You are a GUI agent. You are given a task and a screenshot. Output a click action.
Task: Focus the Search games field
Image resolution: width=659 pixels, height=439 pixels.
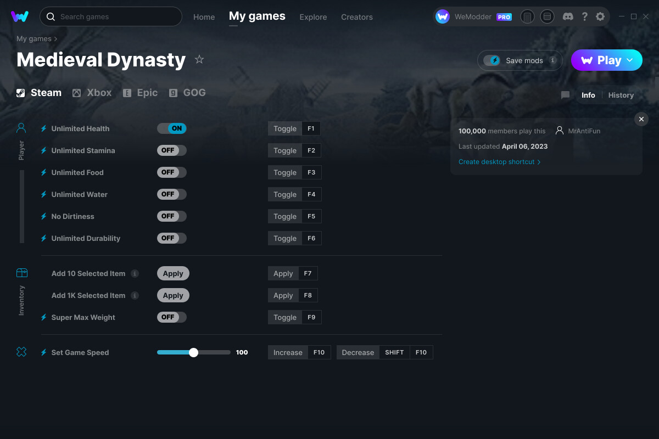point(111,16)
